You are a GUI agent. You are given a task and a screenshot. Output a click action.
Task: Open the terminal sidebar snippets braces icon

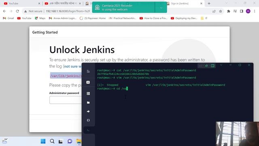(88, 120)
